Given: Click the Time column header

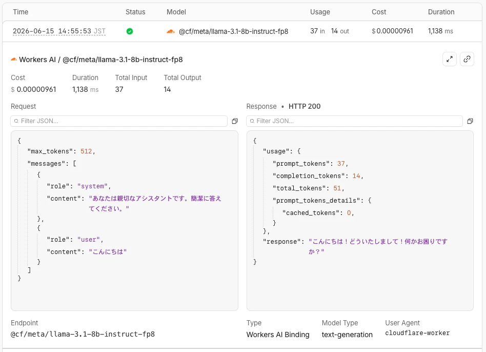Looking at the screenshot, I should (21, 12).
